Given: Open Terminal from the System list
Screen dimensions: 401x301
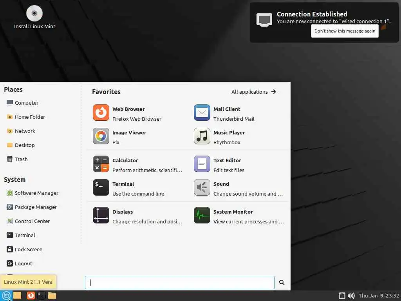Looking at the screenshot, I should tap(21, 235).
